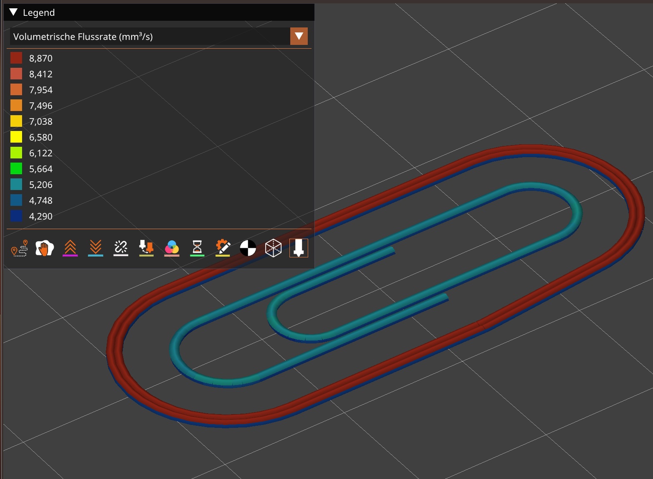This screenshot has width=653, height=479.
Task: Toggle retractions visibility up-chevrons icon
Action: [70, 248]
